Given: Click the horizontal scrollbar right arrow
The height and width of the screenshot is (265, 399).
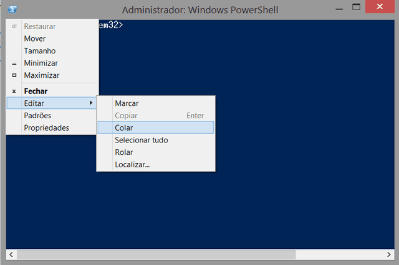Looking at the screenshot, I should (x=389, y=254).
